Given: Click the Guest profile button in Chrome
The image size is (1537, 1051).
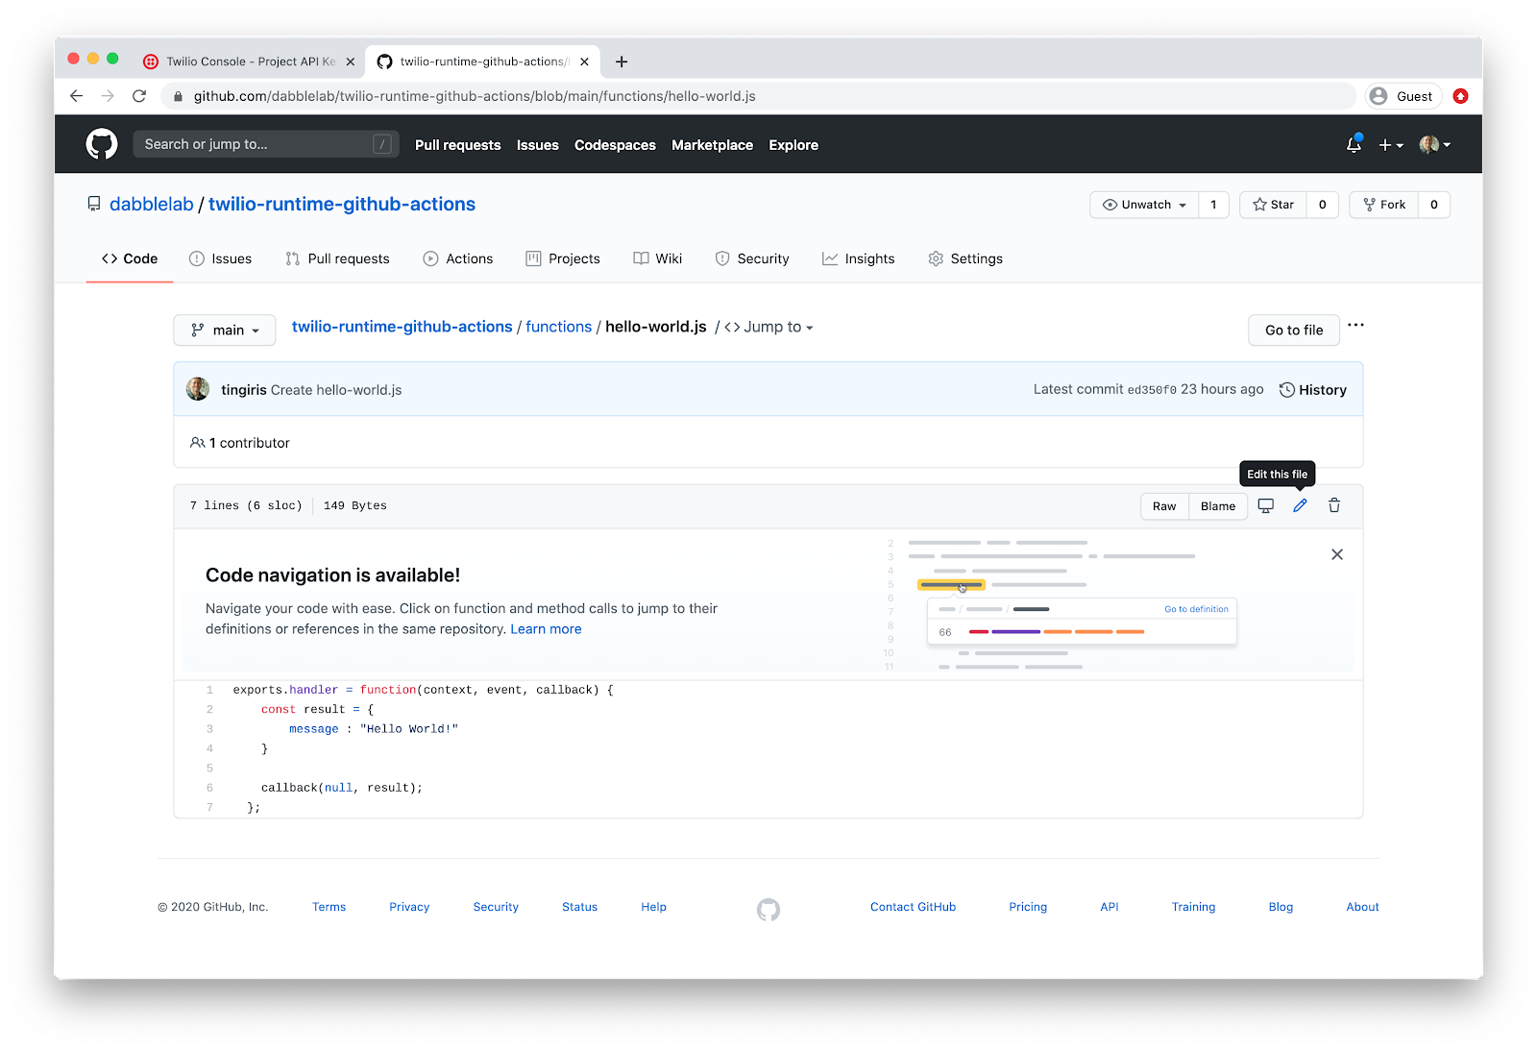Looking at the screenshot, I should pos(1404,96).
